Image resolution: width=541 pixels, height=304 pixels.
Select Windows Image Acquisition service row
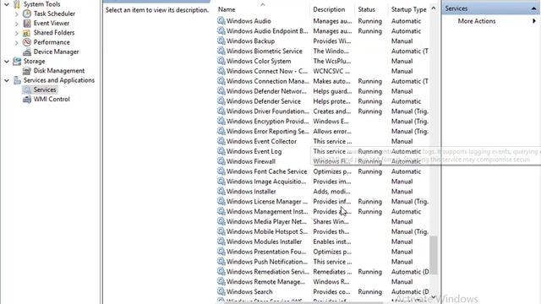pos(323,181)
